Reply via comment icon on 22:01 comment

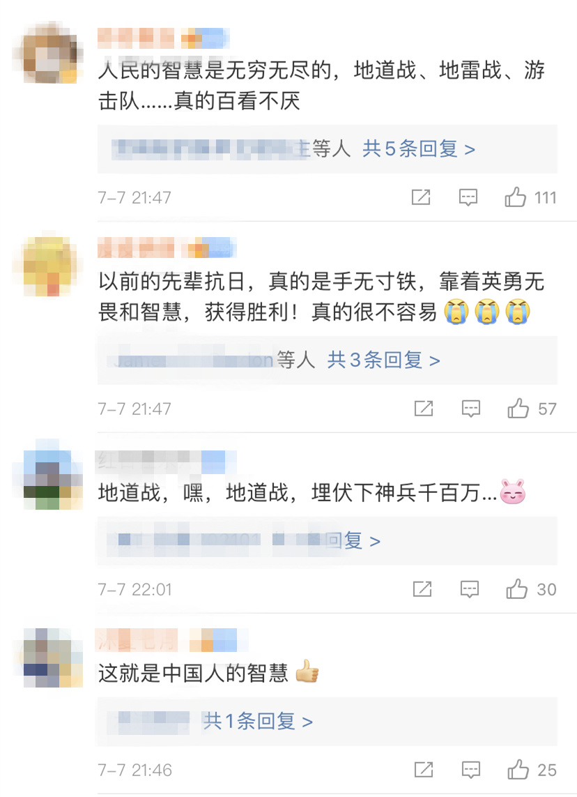point(469,590)
